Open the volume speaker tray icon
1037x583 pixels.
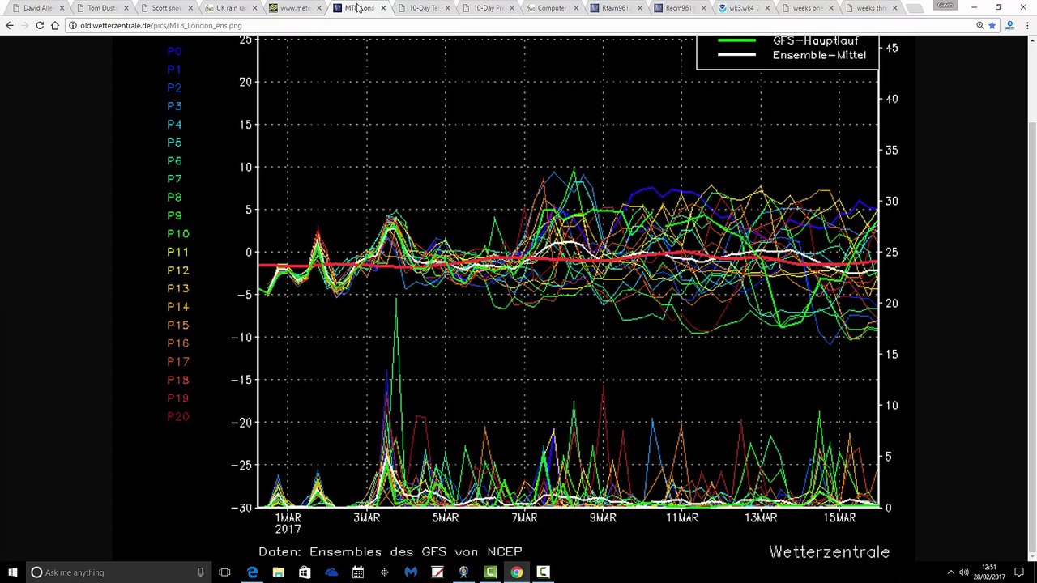pos(964,572)
